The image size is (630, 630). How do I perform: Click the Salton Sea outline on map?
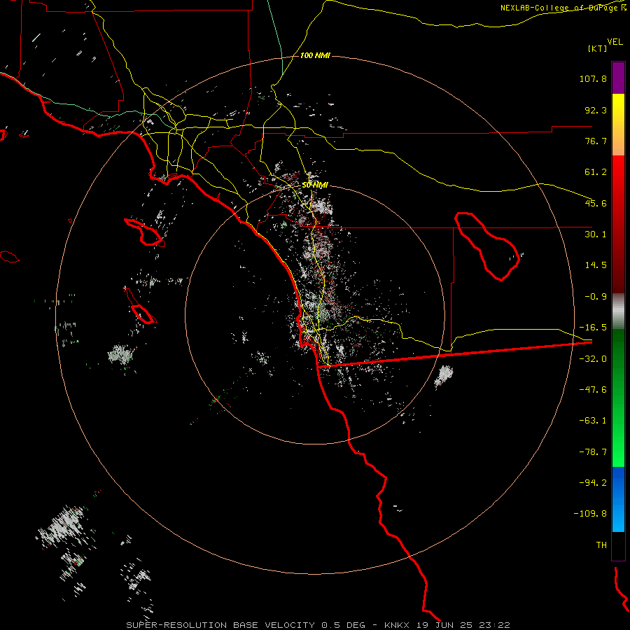(487, 246)
